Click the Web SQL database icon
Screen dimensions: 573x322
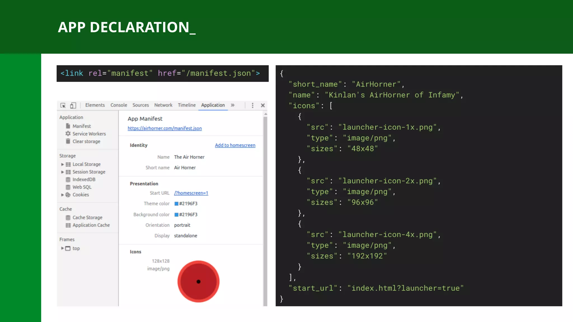pos(68,187)
